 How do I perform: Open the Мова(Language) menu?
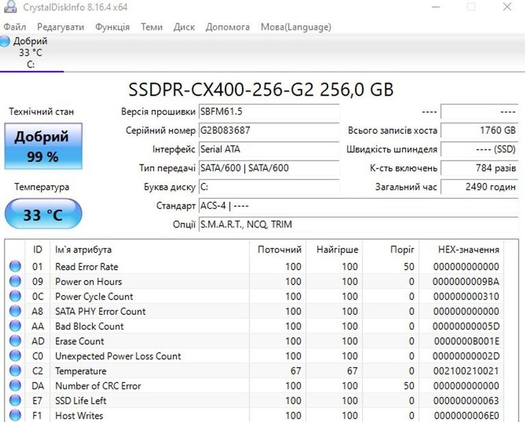pos(296,27)
